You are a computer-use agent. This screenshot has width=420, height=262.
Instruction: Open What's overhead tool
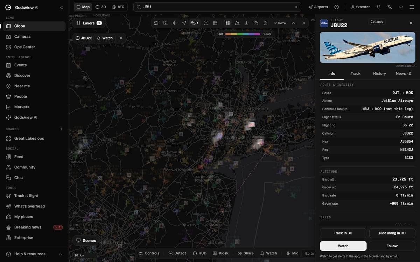pos(34,206)
